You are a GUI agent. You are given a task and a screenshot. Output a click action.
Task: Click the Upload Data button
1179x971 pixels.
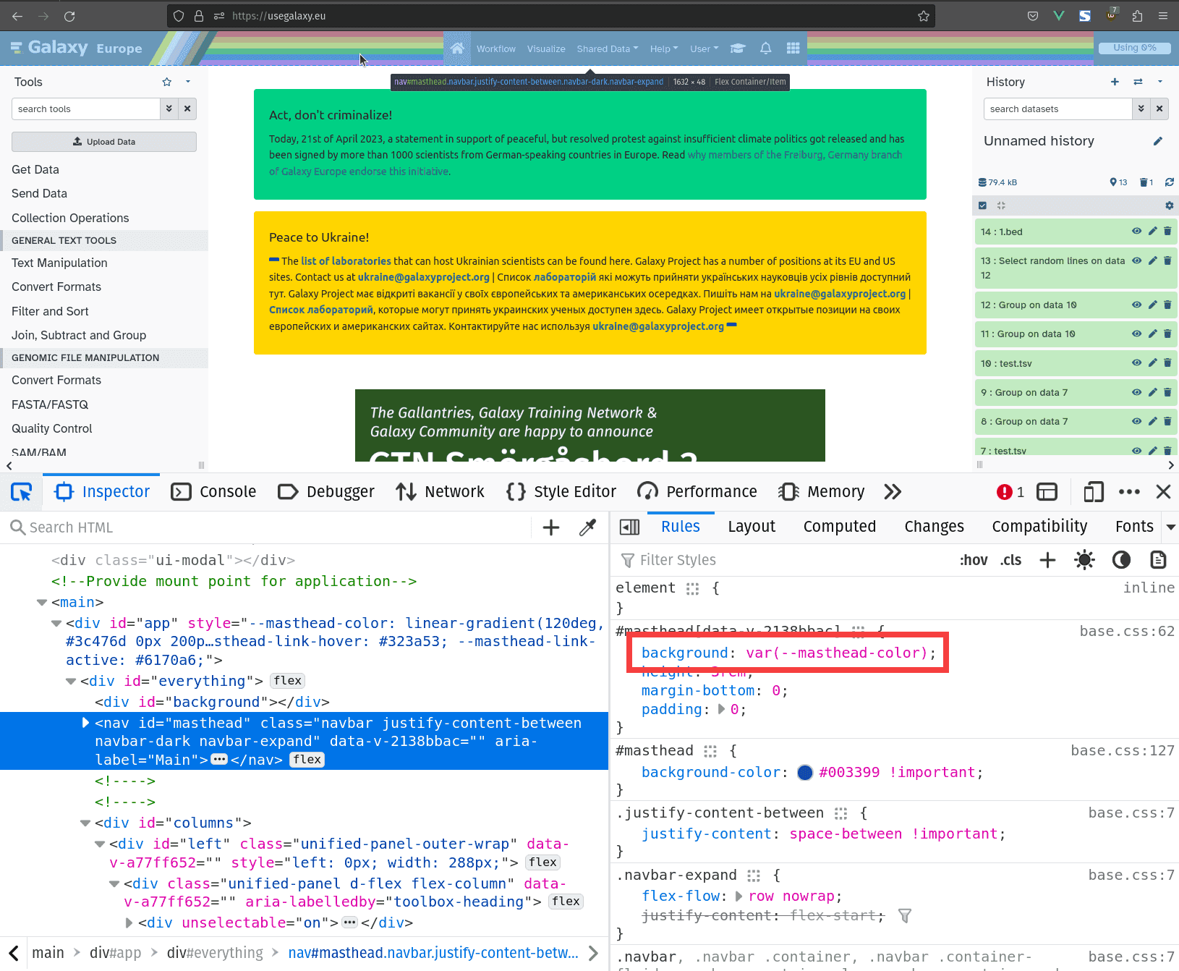click(104, 142)
